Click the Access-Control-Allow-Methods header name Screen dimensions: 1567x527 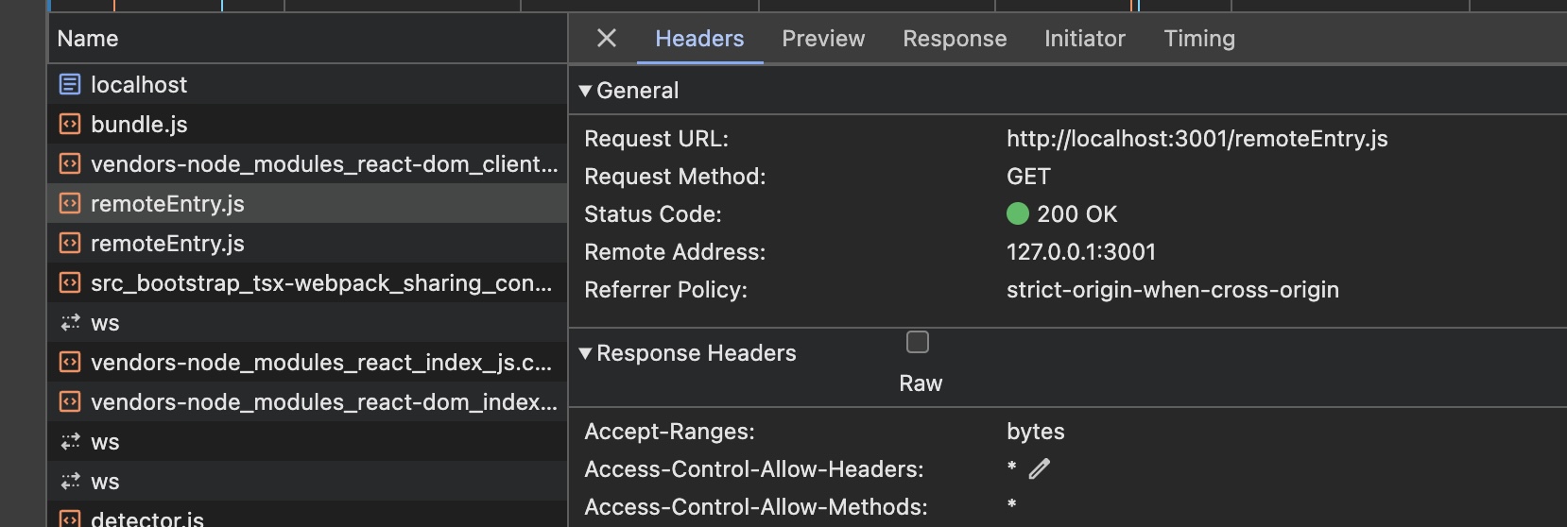tap(756, 507)
